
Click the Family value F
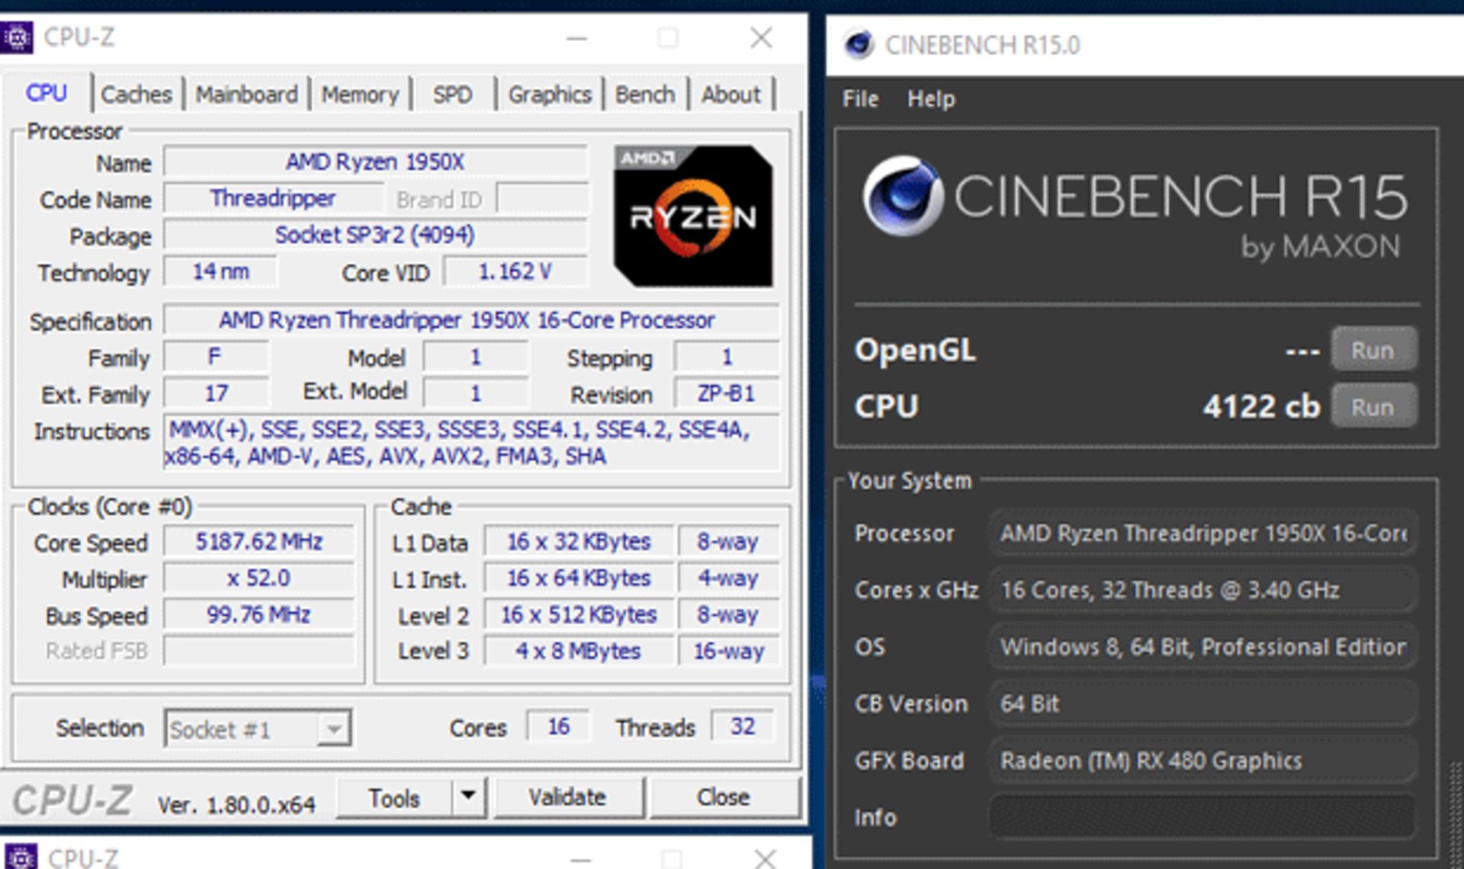pos(217,357)
